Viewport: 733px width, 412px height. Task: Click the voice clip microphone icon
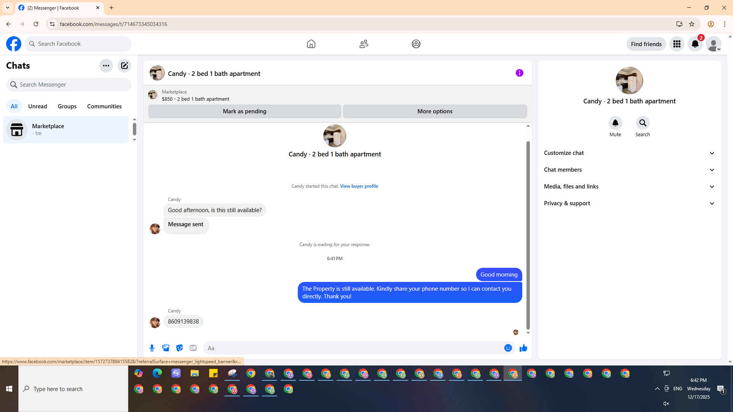pyautogui.click(x=152, y=348)
